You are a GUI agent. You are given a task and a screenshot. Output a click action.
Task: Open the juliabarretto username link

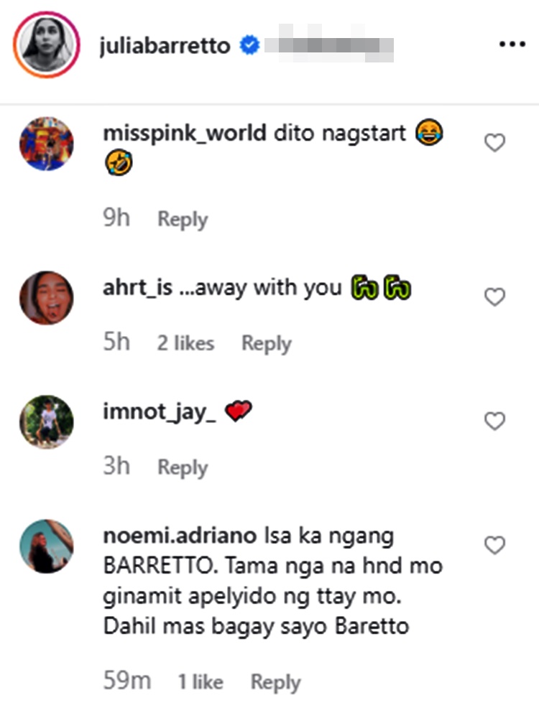click(165, 45)
